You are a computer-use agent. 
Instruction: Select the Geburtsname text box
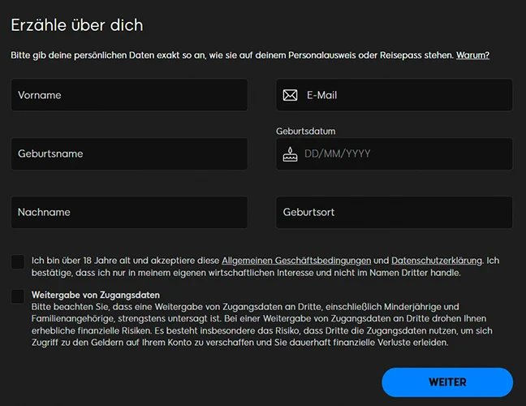click(x=129, y=153)
